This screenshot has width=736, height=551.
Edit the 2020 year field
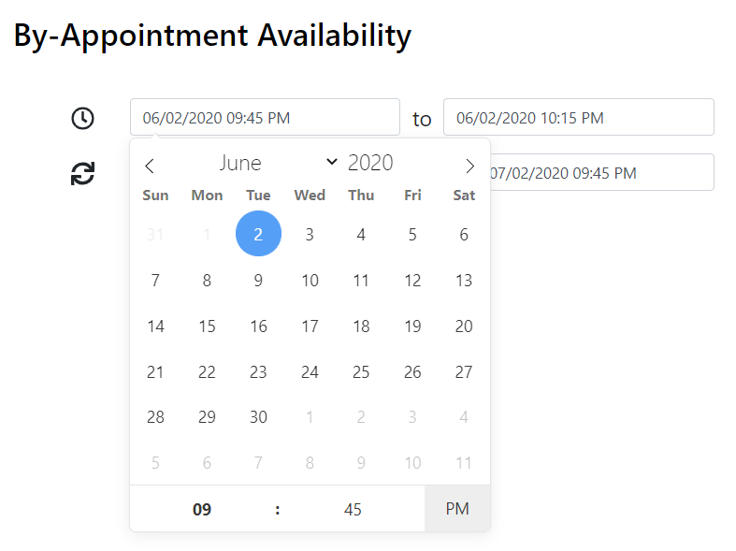pyautogui.click(x=371, y=163)
